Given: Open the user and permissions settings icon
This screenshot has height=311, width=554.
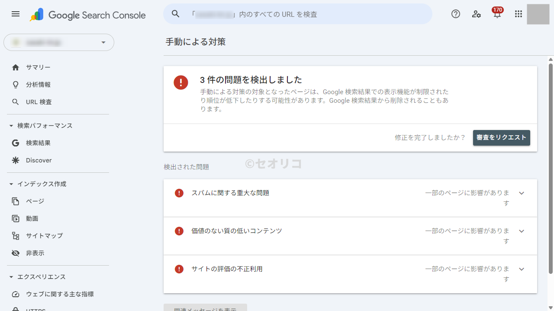Looking at the screenshot, I should (476, 14).
